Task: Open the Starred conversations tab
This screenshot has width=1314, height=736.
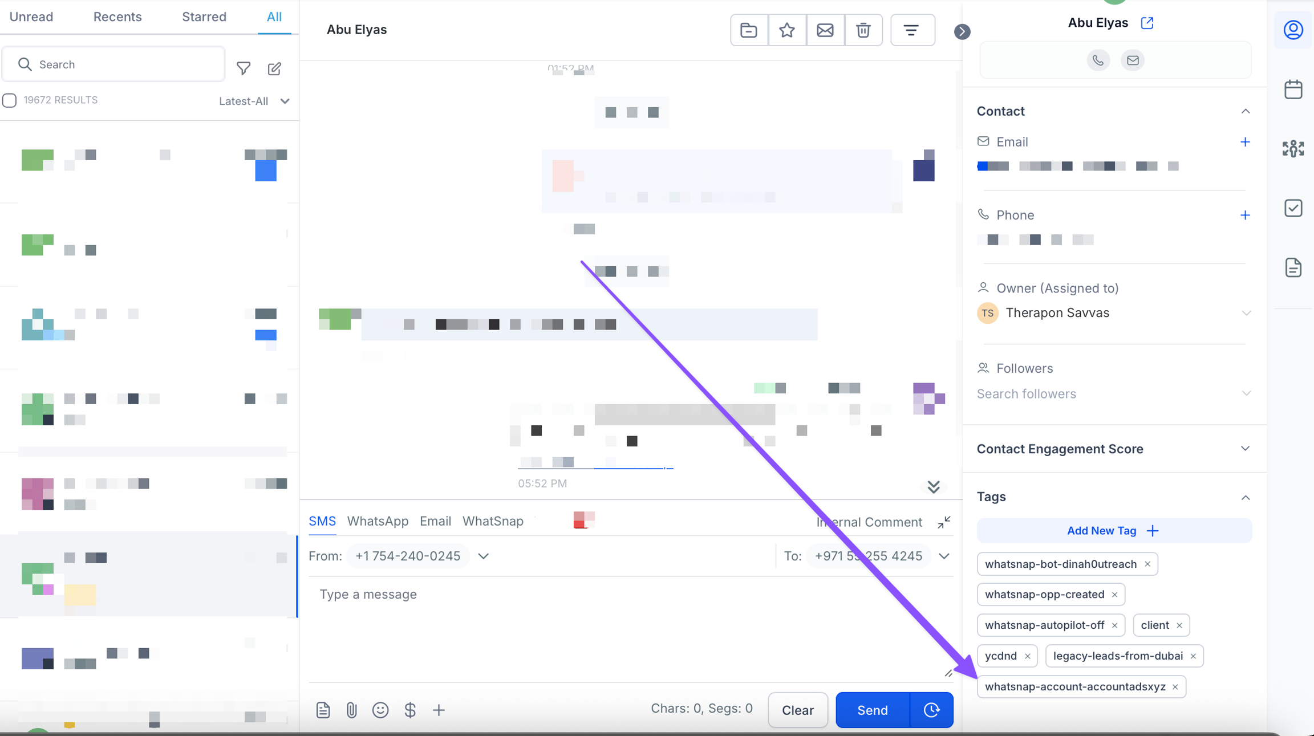Action: [x=204, y=17]
